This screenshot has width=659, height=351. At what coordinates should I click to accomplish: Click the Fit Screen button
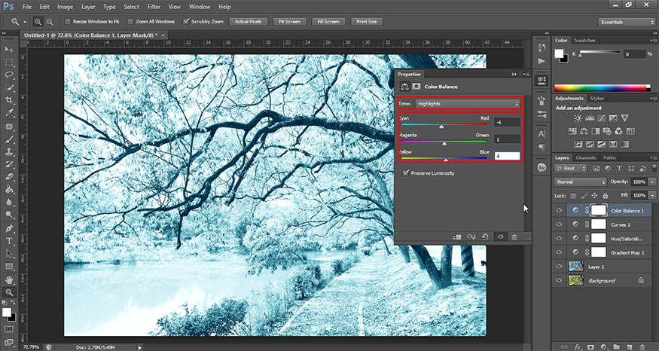289,21
